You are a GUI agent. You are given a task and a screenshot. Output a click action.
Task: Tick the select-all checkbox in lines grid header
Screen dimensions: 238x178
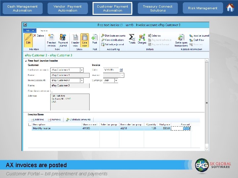[30, 125]
